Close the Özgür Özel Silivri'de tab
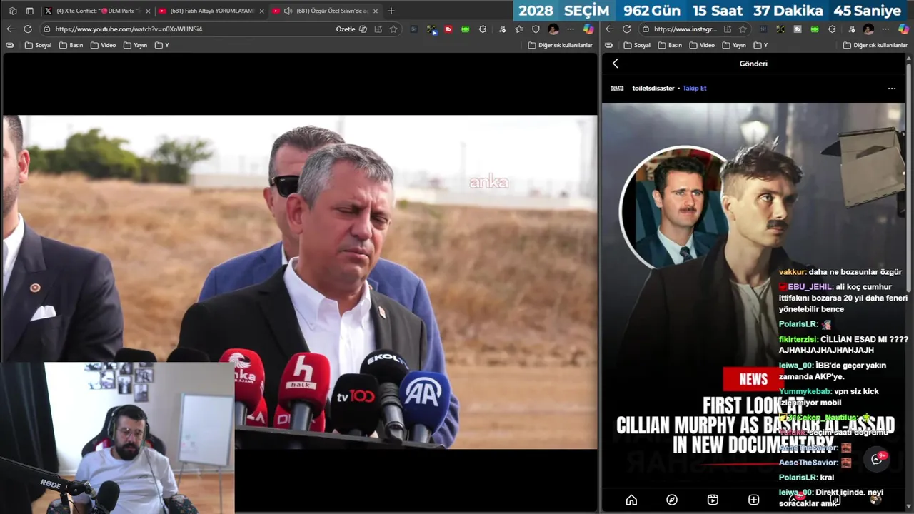Viewport: 914px width, 514px height. click(376, 11)
